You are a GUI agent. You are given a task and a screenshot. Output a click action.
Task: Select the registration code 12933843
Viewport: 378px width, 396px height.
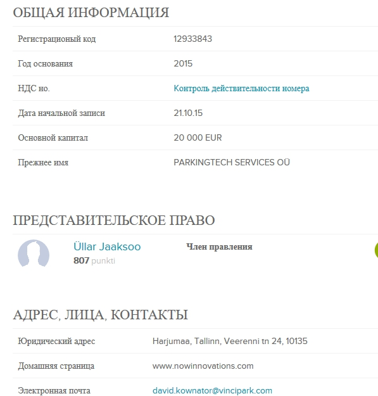[x=192, y=39]
